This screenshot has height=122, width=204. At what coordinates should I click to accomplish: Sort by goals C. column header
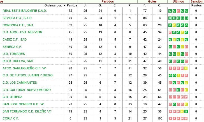pos(160,6)
